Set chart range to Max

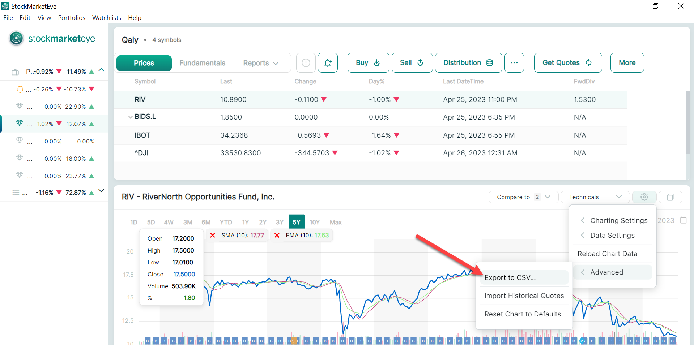[336, 222]
